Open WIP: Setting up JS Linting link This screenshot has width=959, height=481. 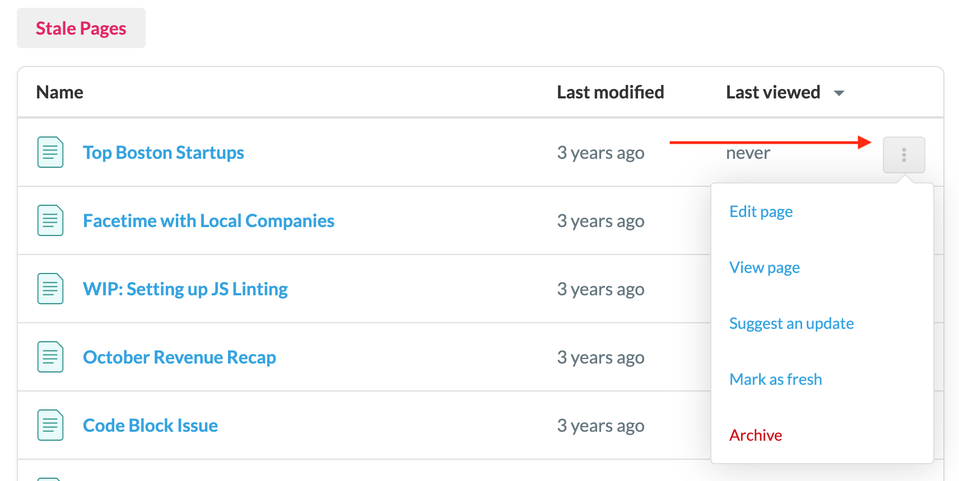[185, 289]
